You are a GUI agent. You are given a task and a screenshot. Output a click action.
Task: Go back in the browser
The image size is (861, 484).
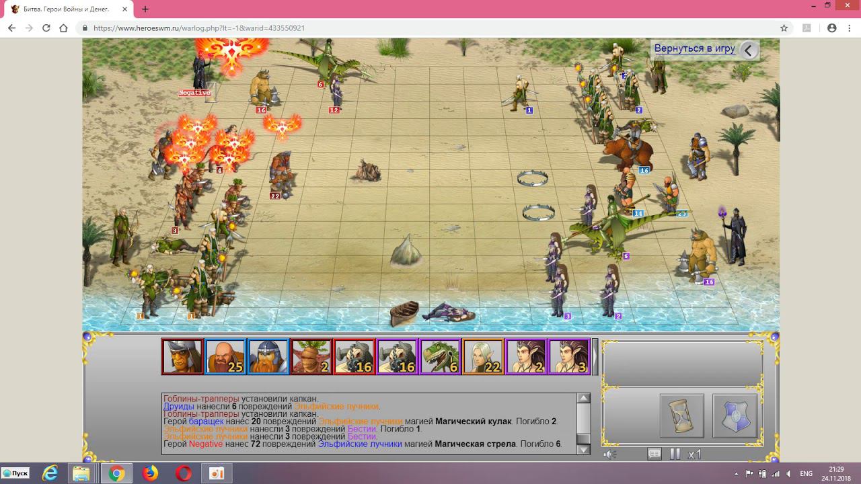[11, 28]
